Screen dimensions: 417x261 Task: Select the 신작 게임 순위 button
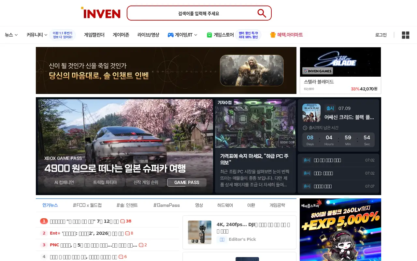146,182
